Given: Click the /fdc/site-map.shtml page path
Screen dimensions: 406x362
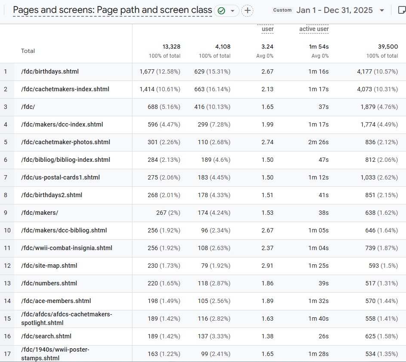Looking at the screenshot, I should (x=49, y=266).
